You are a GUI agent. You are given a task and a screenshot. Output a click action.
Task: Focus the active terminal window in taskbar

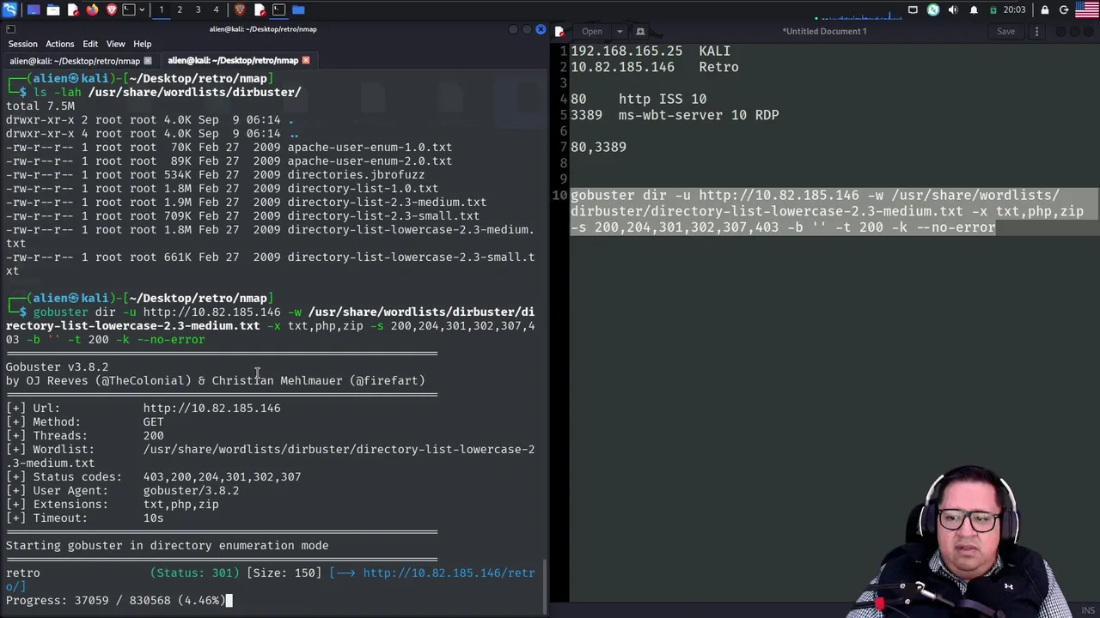[x=279, y=9]
